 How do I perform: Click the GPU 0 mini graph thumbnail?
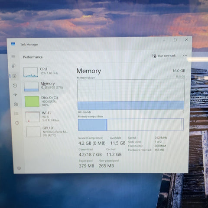33,132
